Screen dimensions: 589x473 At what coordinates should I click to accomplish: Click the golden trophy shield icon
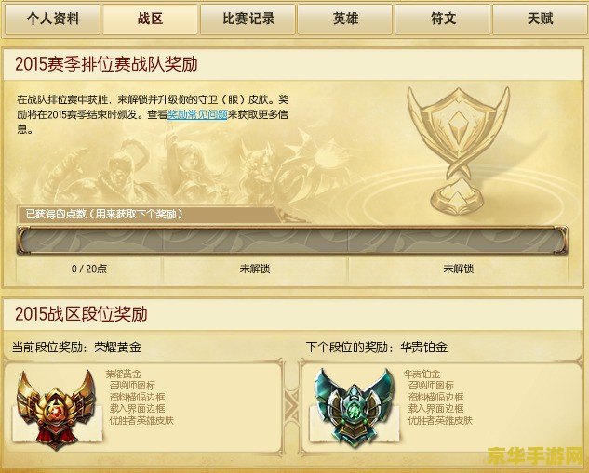coord(459,150)
